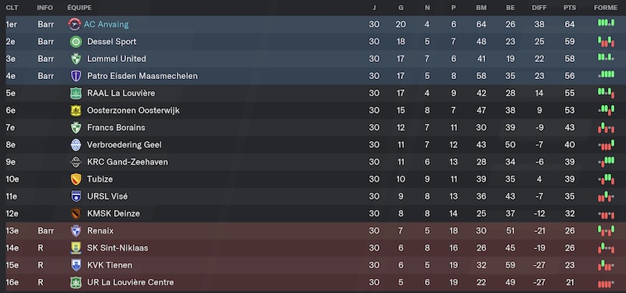Click the Verbroedering Geel crest icon
626x293 pixels.
point(76,145)
